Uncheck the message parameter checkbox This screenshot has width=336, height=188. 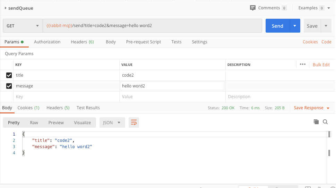pyautogui.click(x=9, y=86)
